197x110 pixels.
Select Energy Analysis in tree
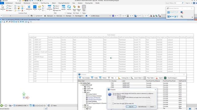coord(92,94)
